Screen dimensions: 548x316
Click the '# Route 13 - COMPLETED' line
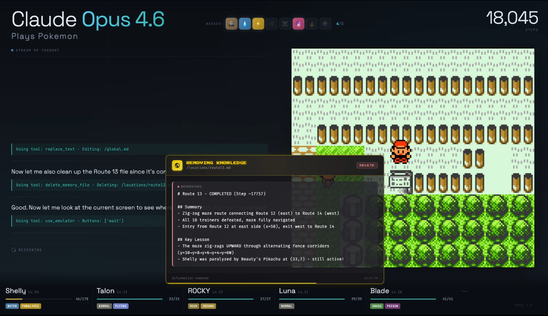pos(221,194)
